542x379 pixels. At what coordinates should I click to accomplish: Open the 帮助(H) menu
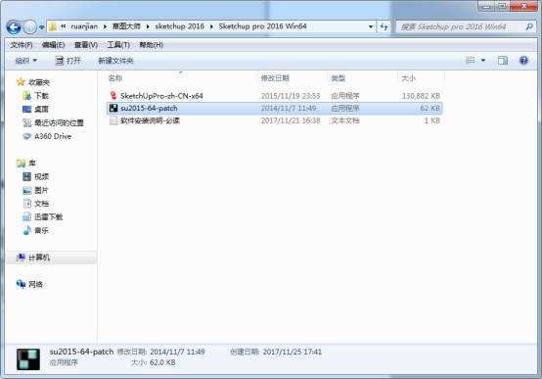[151, 45]
